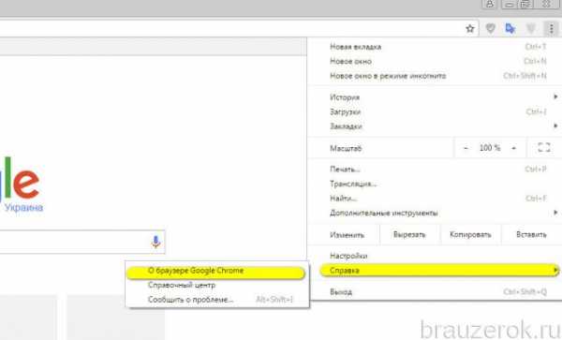The height and width of the screenshot is (340, 562).
Task: Open the blue translate extension icon
Action: [x=510, y=28]
